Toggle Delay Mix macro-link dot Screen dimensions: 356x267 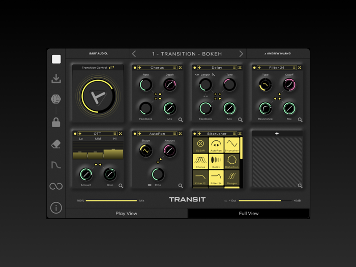[220, 99]
